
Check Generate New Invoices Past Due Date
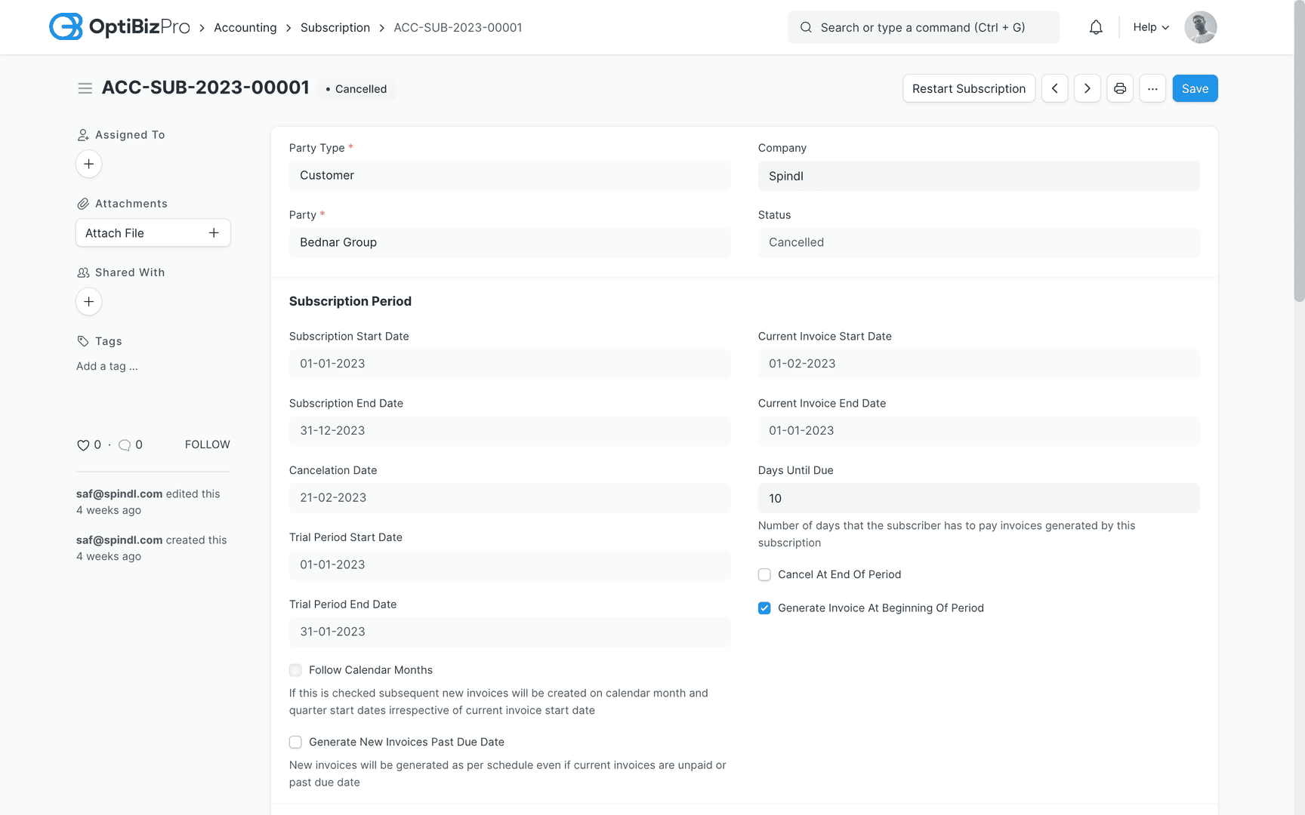[x=295, y=742]
